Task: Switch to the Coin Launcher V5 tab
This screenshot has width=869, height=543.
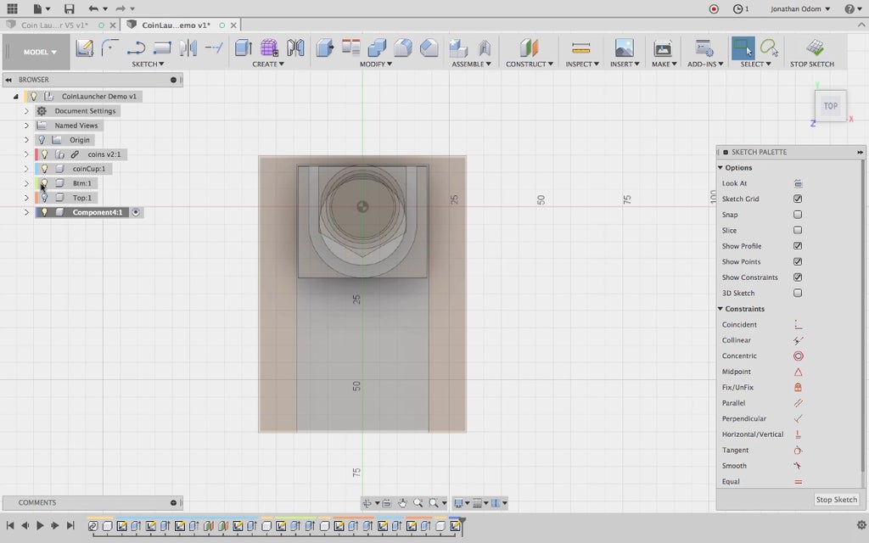Action: 54,25
